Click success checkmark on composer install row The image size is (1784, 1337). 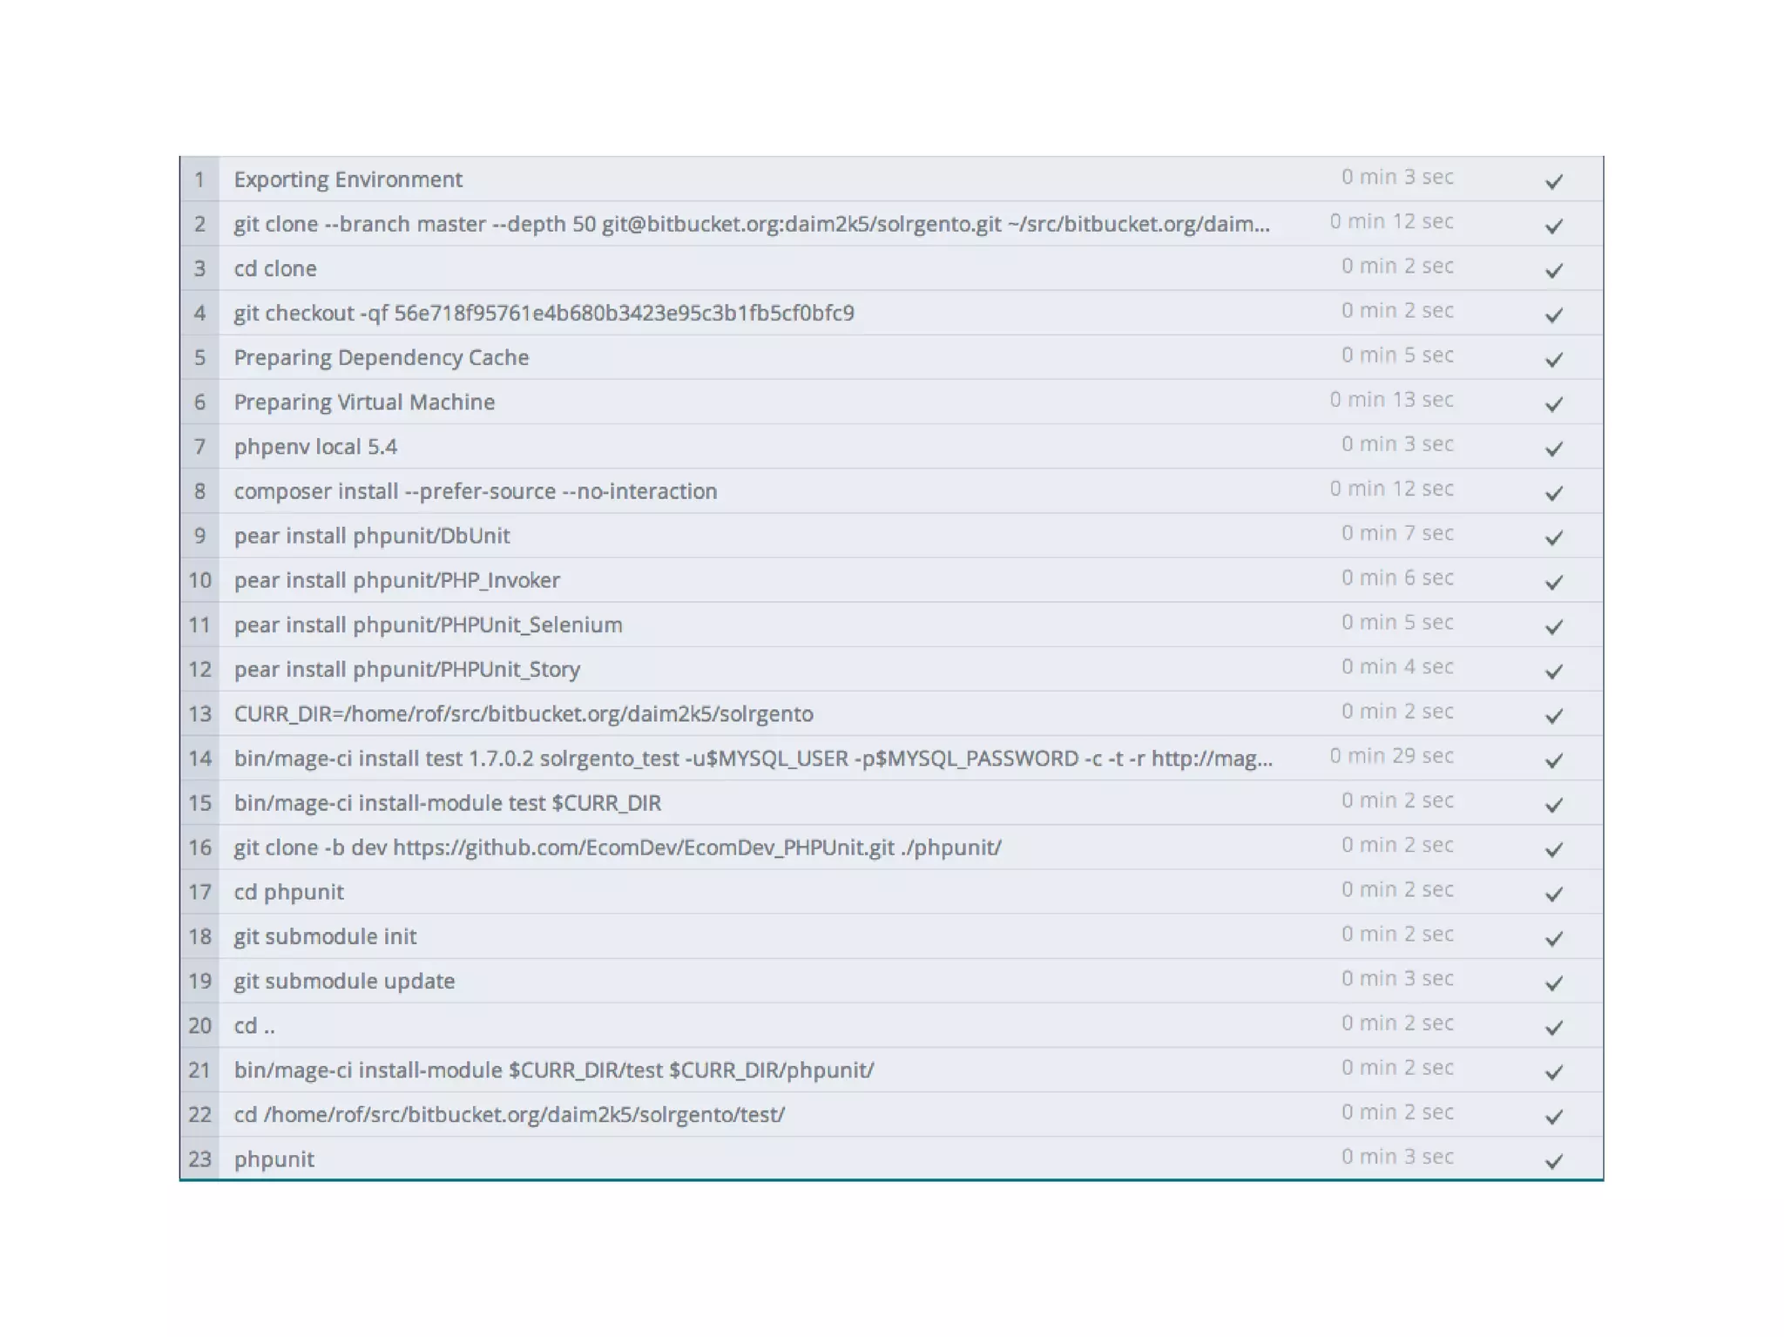1553,493
